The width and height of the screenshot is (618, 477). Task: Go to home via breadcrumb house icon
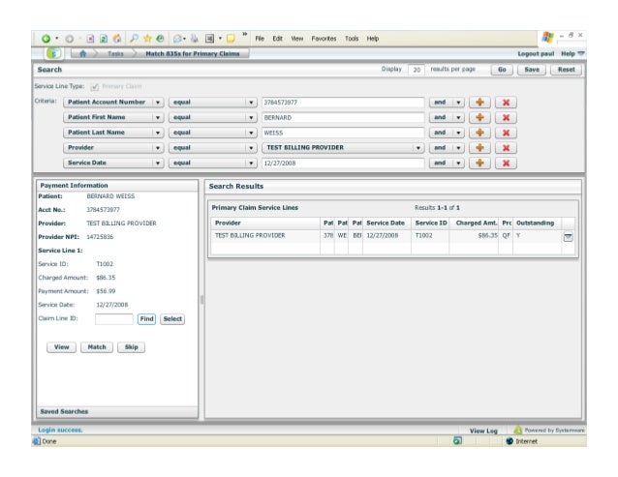pyautogui.click(x=82, y=53)
